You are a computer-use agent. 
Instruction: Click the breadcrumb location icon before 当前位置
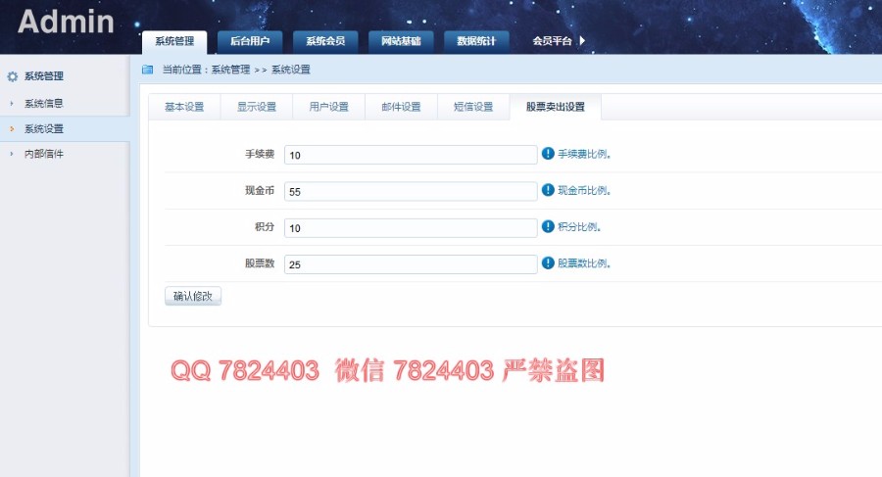[148, 70]
